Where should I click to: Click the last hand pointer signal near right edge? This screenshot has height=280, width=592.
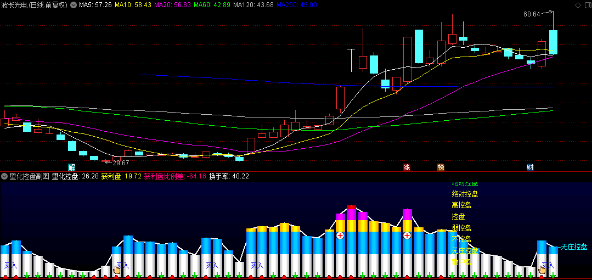(542, 270)
